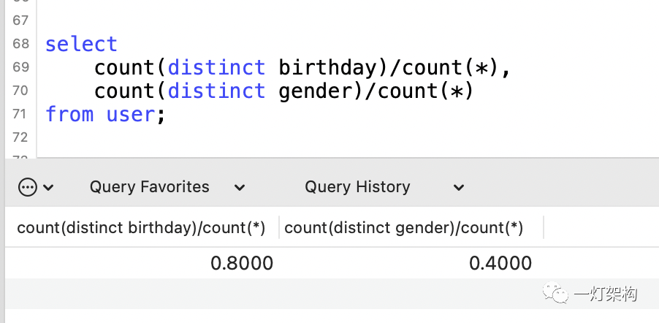659x323 pixels.
Task: Open the ellipsis circle options menu
Action: click(28, 187)
